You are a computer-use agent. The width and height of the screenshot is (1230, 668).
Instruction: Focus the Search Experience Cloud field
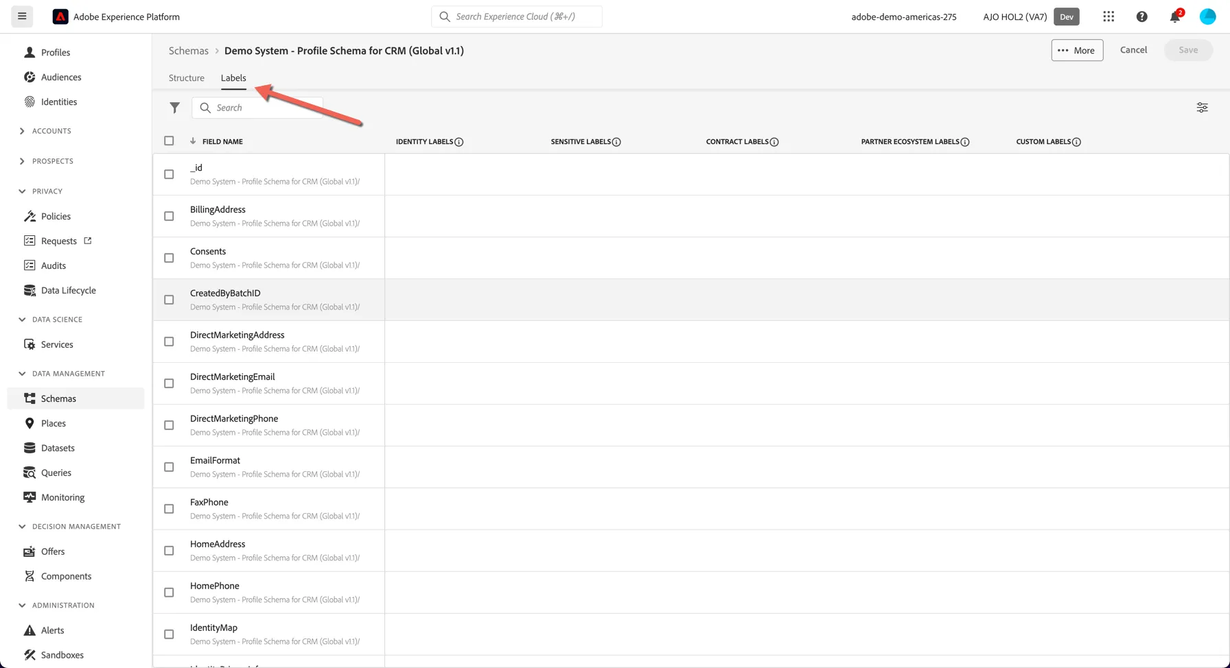tap(517, 16)
